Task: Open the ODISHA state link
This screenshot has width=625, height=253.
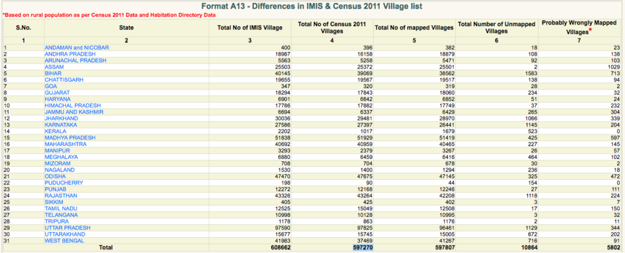Action: tap(54, 177)
